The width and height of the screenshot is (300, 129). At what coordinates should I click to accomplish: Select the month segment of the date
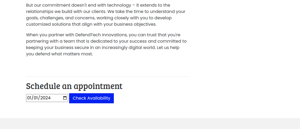[x=29, y=98]
